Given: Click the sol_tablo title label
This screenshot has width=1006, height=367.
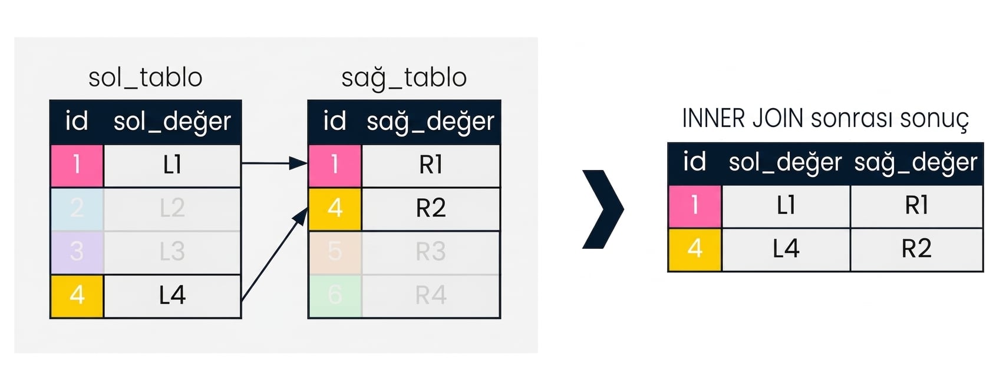Looking at the screenshot, I should (x=146, y=78).
